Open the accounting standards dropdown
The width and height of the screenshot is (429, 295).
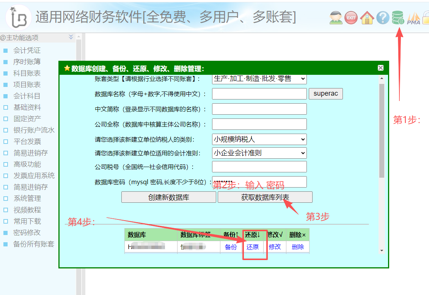tap(259, 153)
